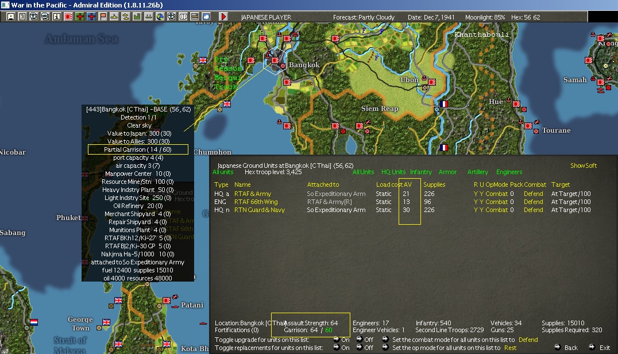This screenshot has width=618, height=354.
Task: Click the Back button
Action: point(566,347)
